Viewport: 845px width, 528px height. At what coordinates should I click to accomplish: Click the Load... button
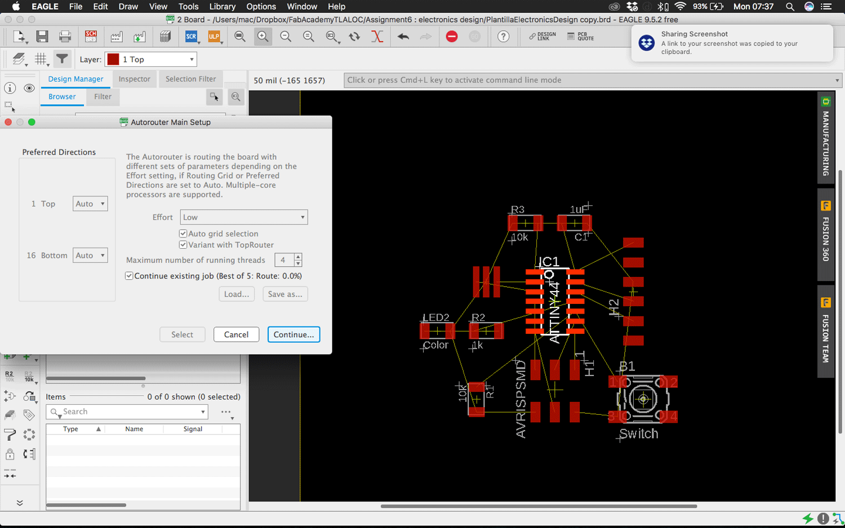[237, 294]
